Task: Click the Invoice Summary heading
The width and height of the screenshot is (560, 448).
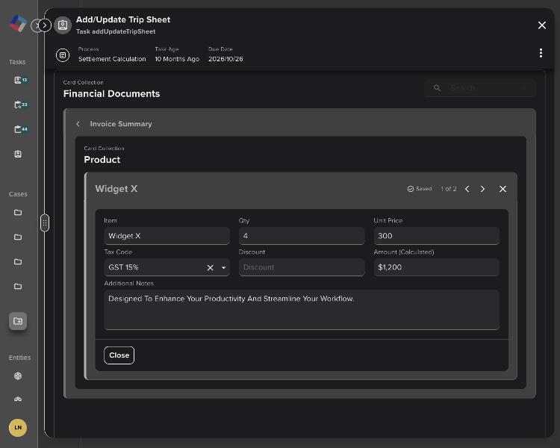Action: pyautogui.click(x=121, y=124)
